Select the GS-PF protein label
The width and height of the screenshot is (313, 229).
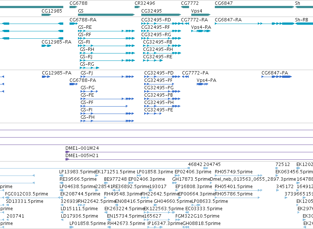click(87, 103)
